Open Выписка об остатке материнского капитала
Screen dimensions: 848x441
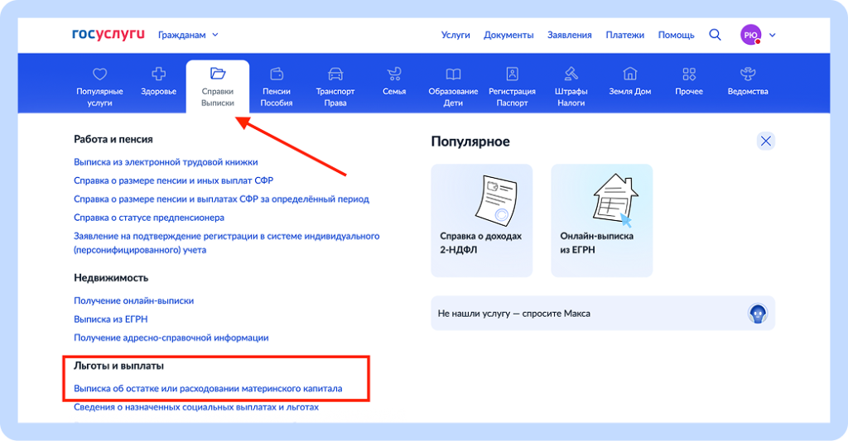click(x=208, y=389)
